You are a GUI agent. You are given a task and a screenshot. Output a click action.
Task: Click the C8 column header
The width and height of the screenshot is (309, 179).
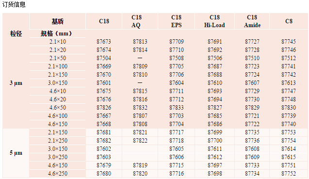click(289, 21)
